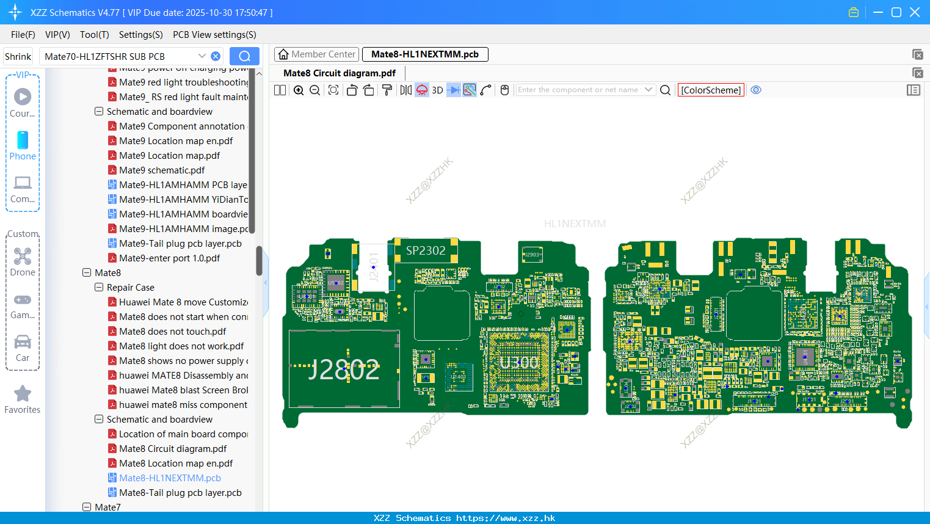Open component name search dropdown arrow
Screen dimensions: 930x524
tap(648, 90)
